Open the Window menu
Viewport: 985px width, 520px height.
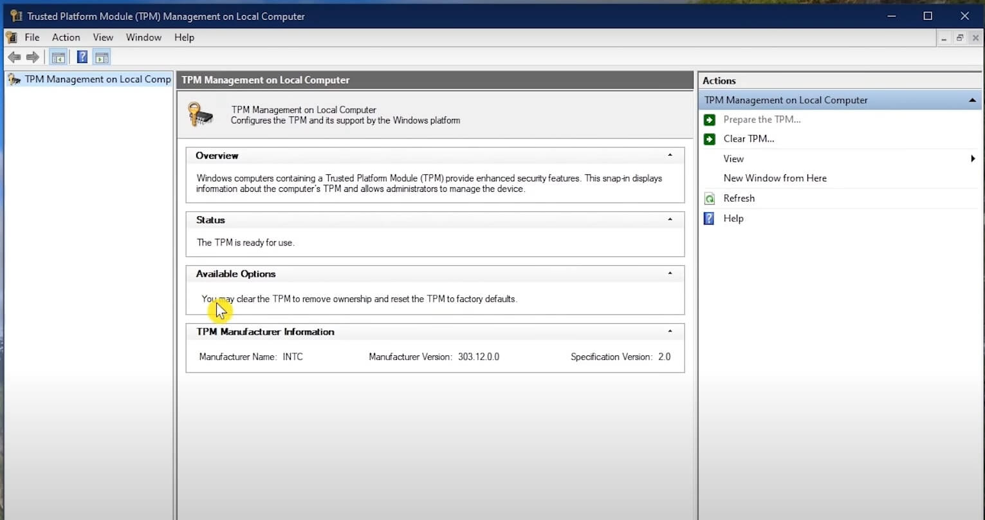(x=143, y=37)
